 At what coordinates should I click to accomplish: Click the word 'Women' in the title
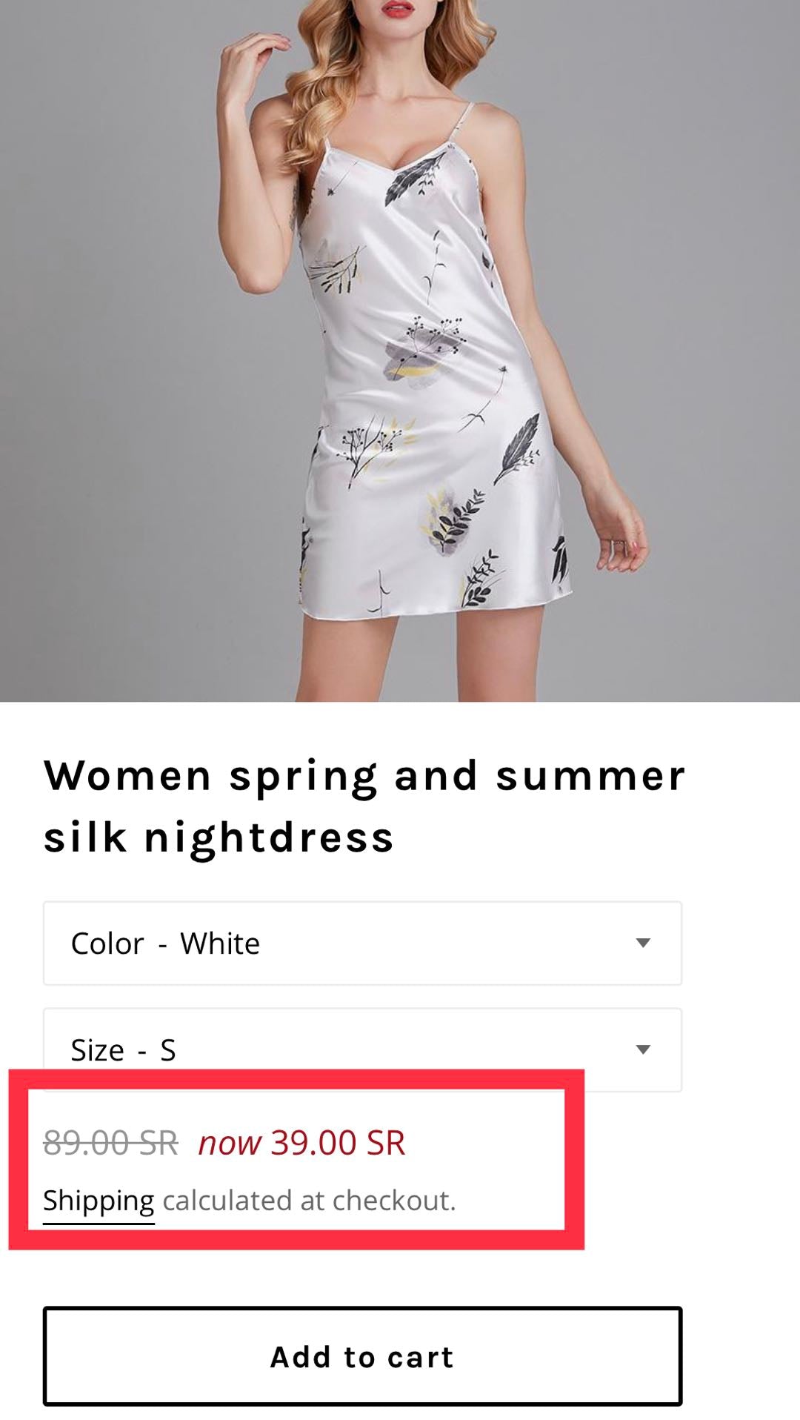coord(128,776)
